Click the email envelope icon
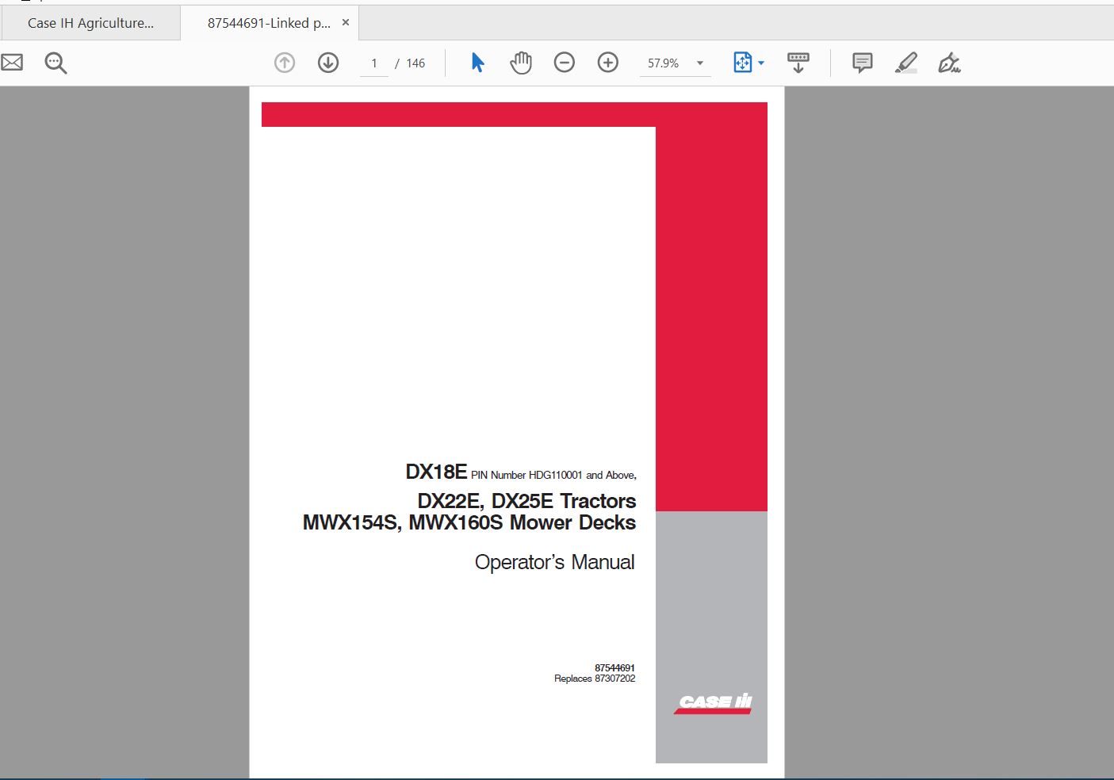This screenshot has width=1114, height=780. (12, 63)
